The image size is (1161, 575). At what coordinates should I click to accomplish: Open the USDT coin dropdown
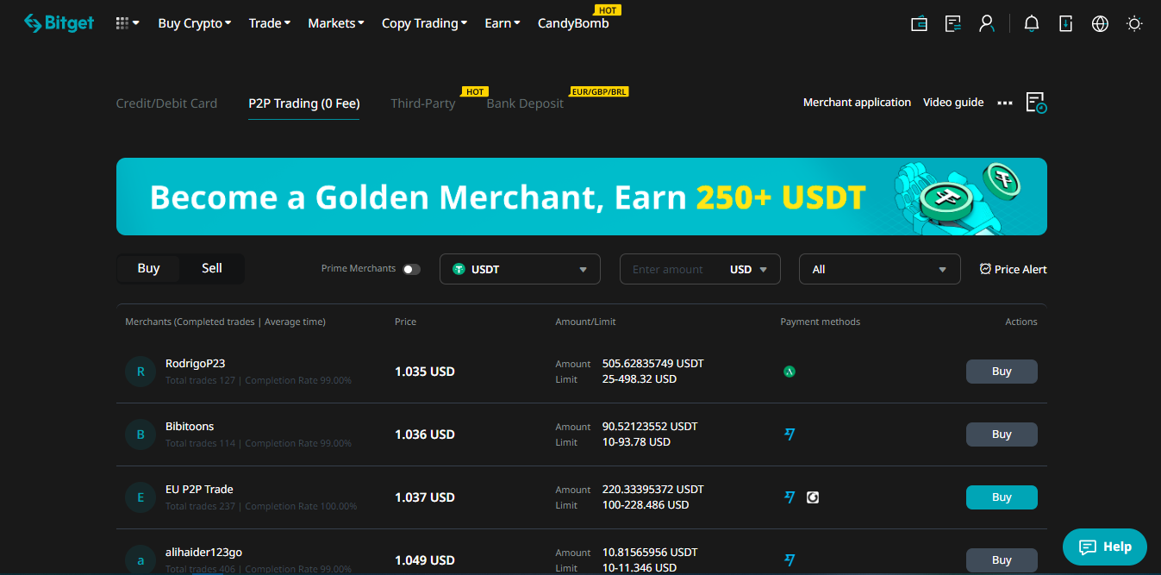point(520,269)
